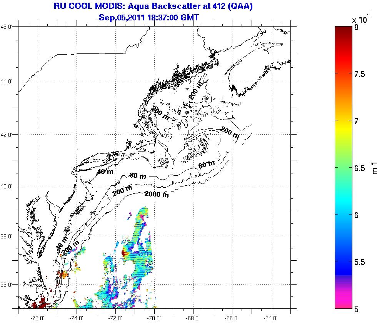377x323 pixels.
Task: Click the longitude label "-76 0'"
Action: [38, 318]
